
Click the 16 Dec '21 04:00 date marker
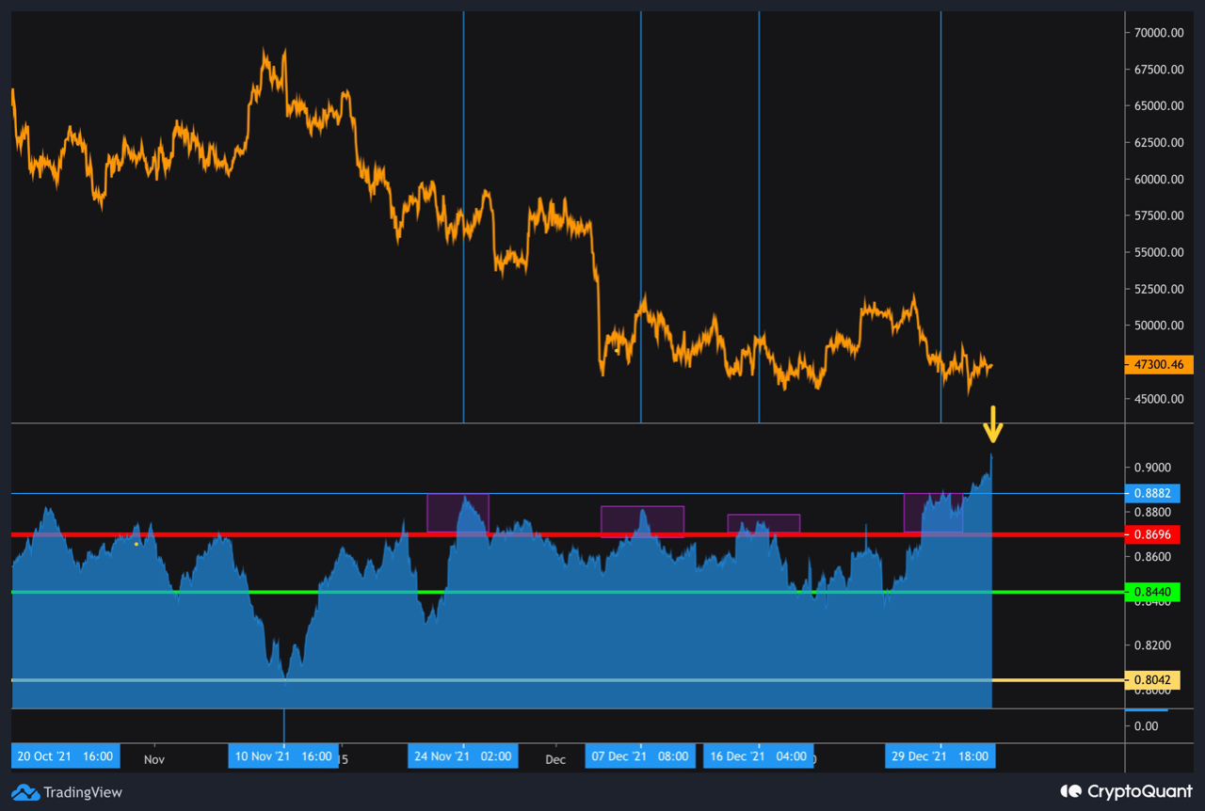tap(758, 756)
